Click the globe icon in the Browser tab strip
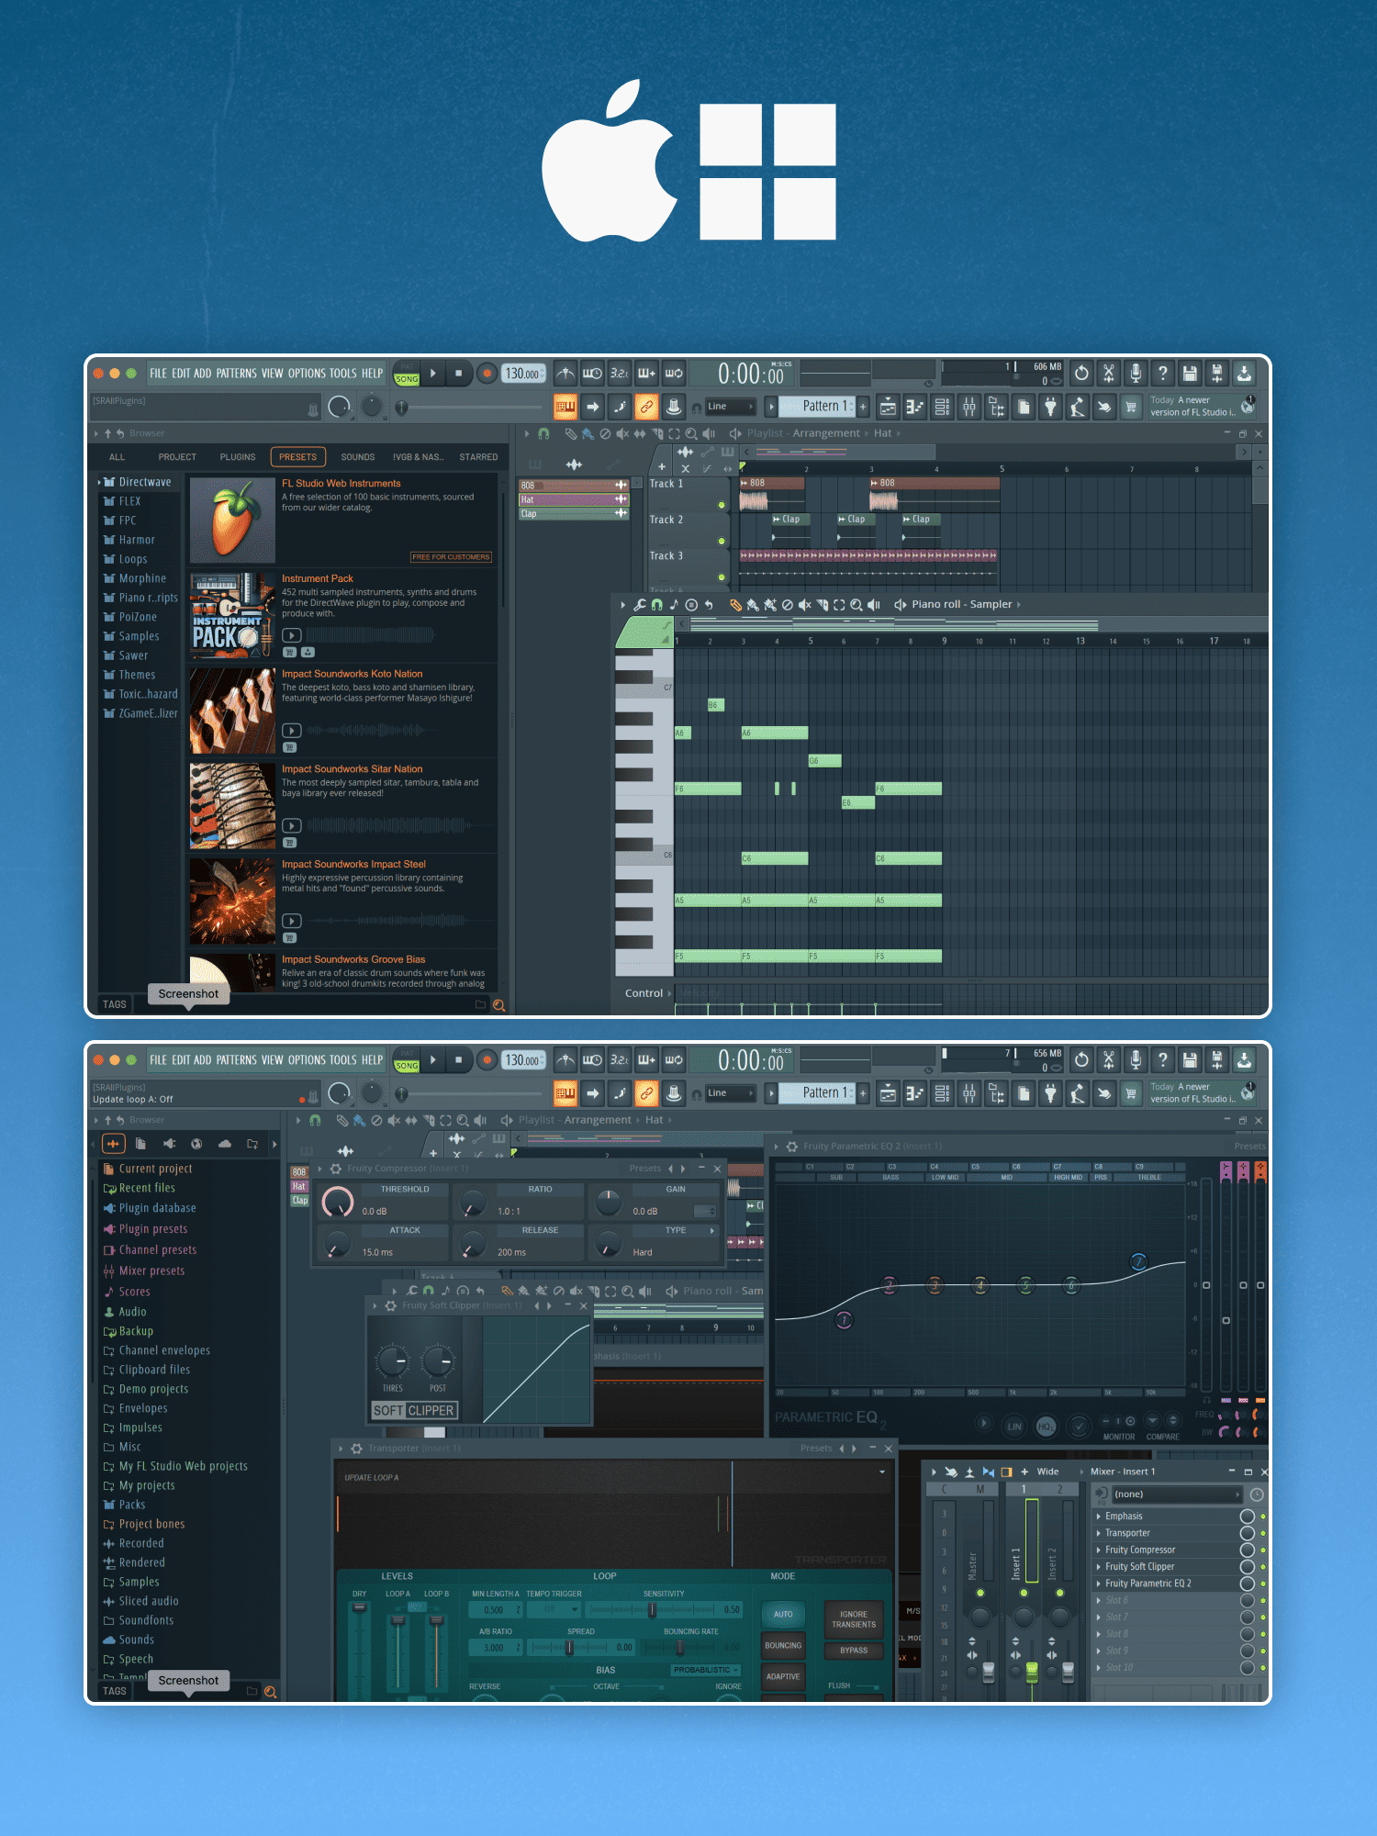Image resolution: width=1377 pixels, height=1836 pixels. pyautogui.click(x=196, y=1144)
